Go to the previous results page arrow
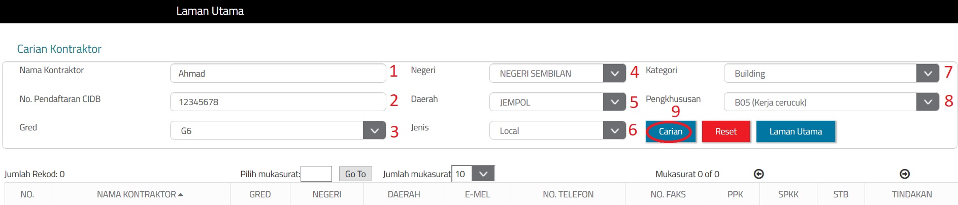Image resolution: width=958 pixels, height=205 pixels. [758, 174]
